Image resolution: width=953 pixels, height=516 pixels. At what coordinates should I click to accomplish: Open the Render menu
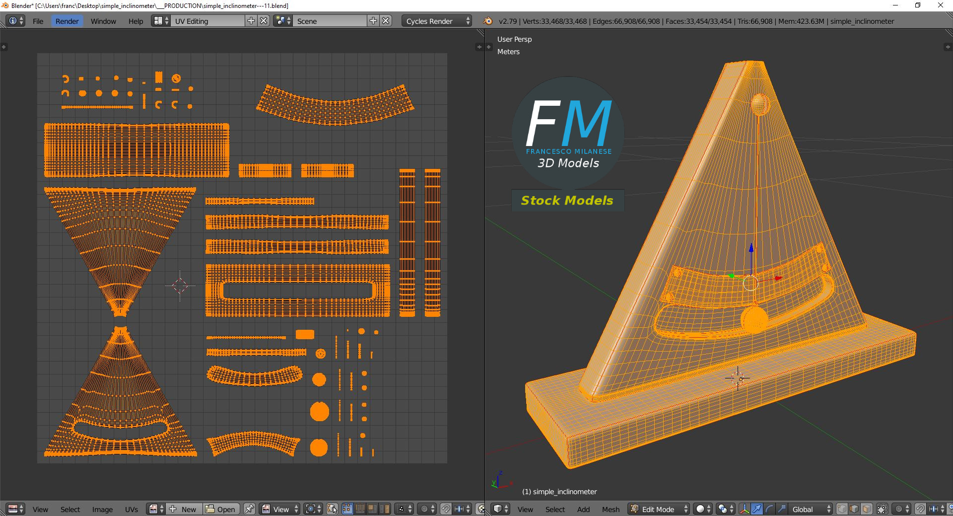(x=67, y=21)
